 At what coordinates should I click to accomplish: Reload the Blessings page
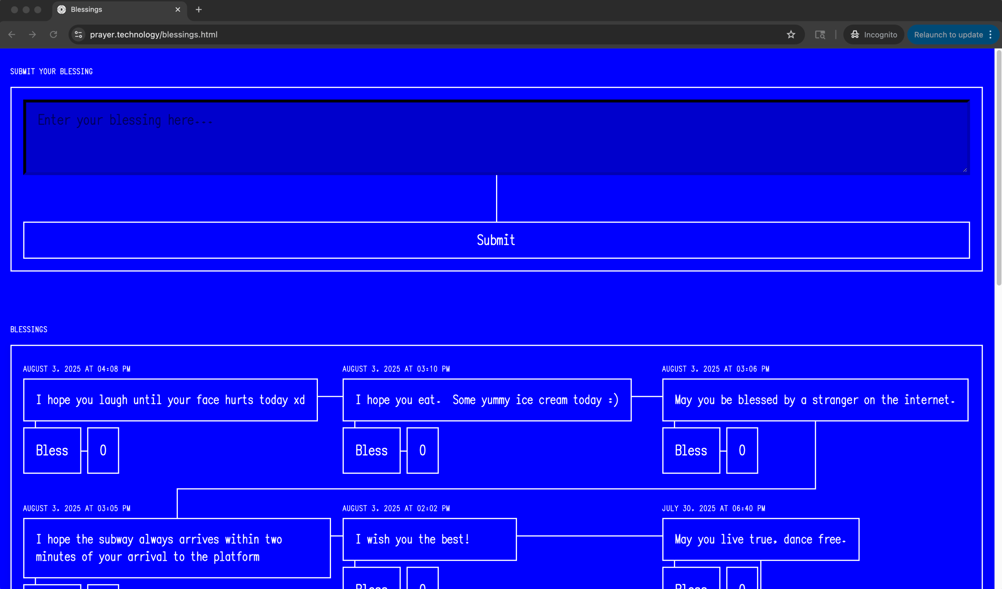point(53,35)
